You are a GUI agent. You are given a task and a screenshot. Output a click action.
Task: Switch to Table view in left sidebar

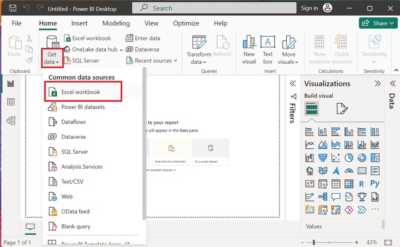point(11,102)
